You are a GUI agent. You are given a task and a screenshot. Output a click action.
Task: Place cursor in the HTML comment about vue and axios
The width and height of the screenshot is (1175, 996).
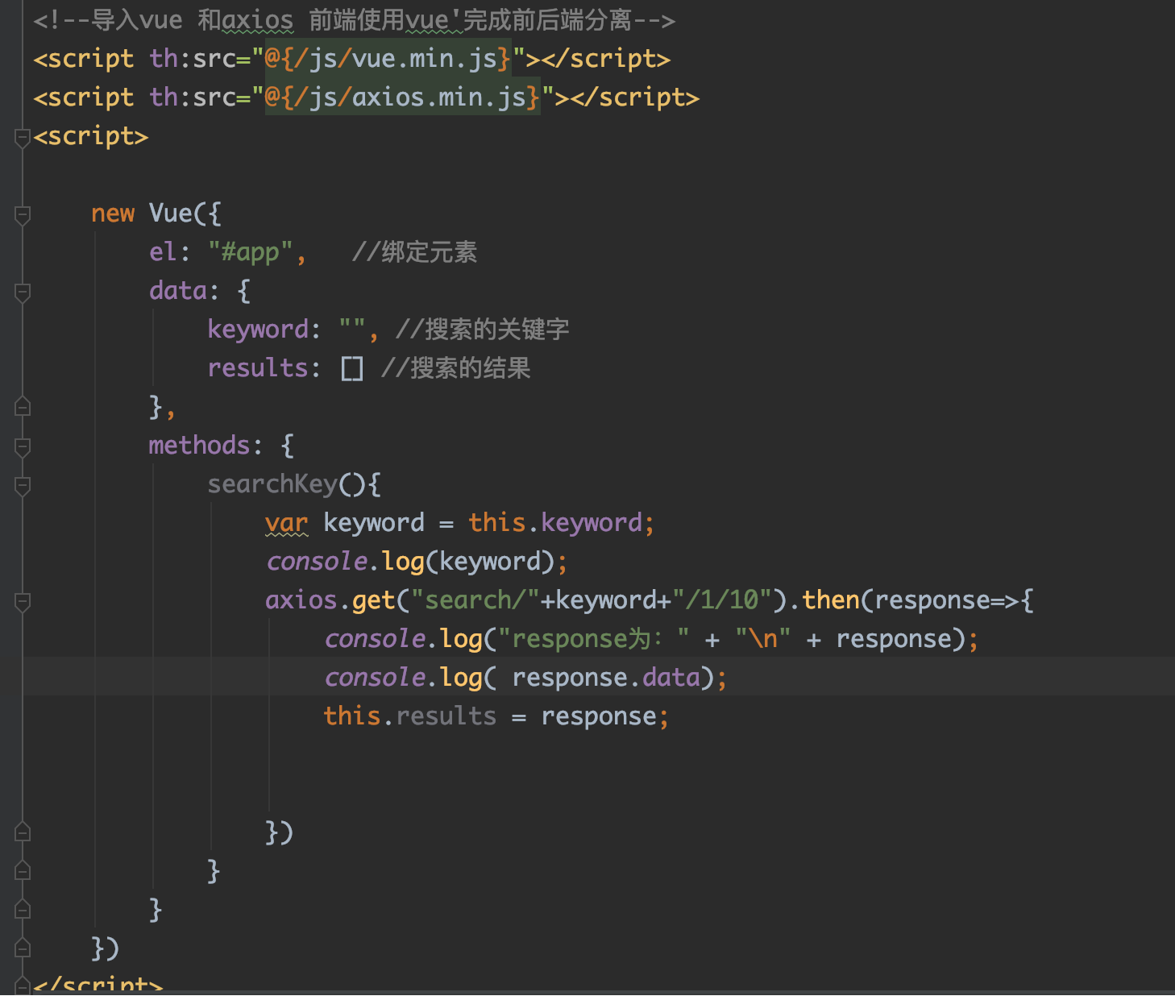click(x=355, y=20)
